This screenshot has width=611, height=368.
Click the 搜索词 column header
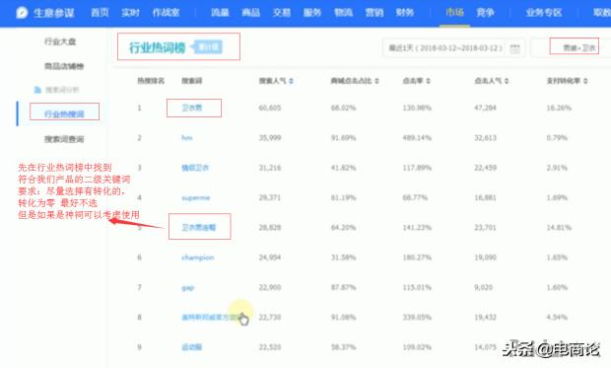pos(192,81)
